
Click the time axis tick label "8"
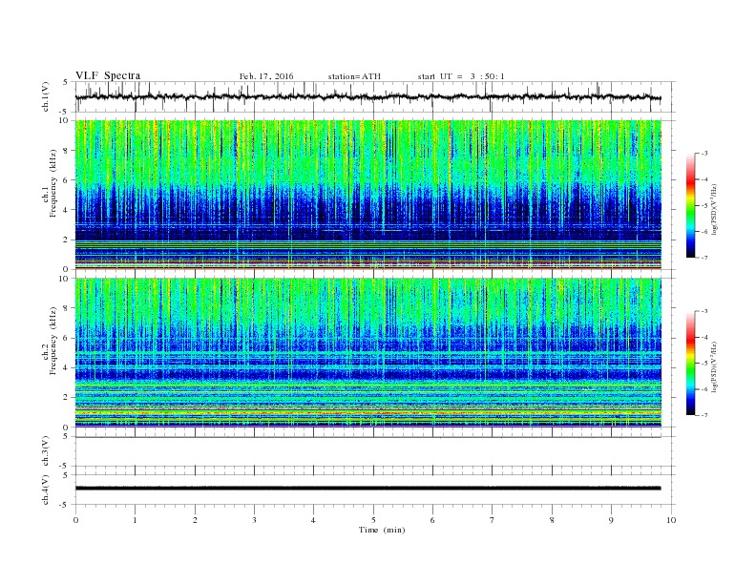pos(552,520)
